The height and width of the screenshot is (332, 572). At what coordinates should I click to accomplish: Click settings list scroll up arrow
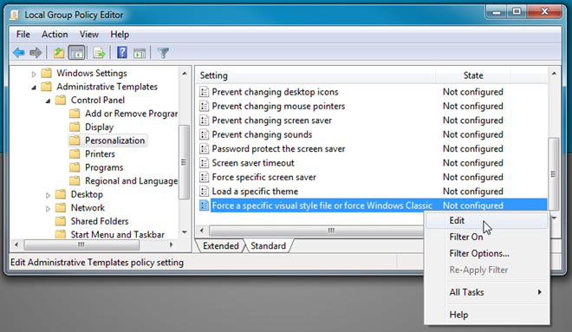click(x=554, y=74)
